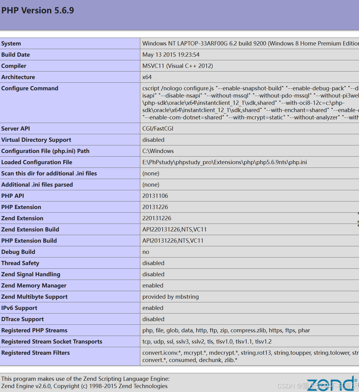Click 'Registered Stream Socket Transports' label
This screenshot has width=359, height=392.
52,341
